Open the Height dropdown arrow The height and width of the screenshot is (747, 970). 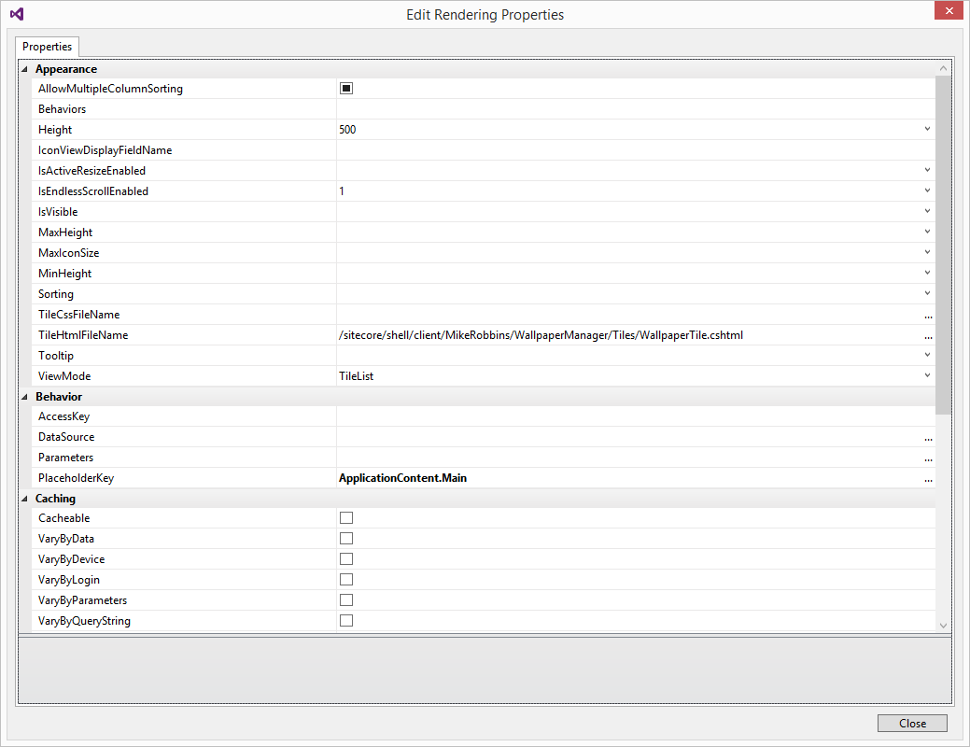(x=927, y=129)
